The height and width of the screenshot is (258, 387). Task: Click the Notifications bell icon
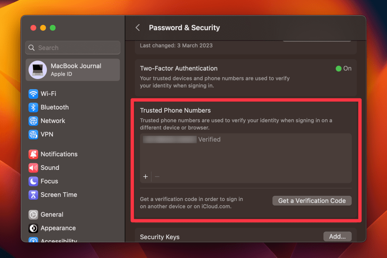(33, 154)
